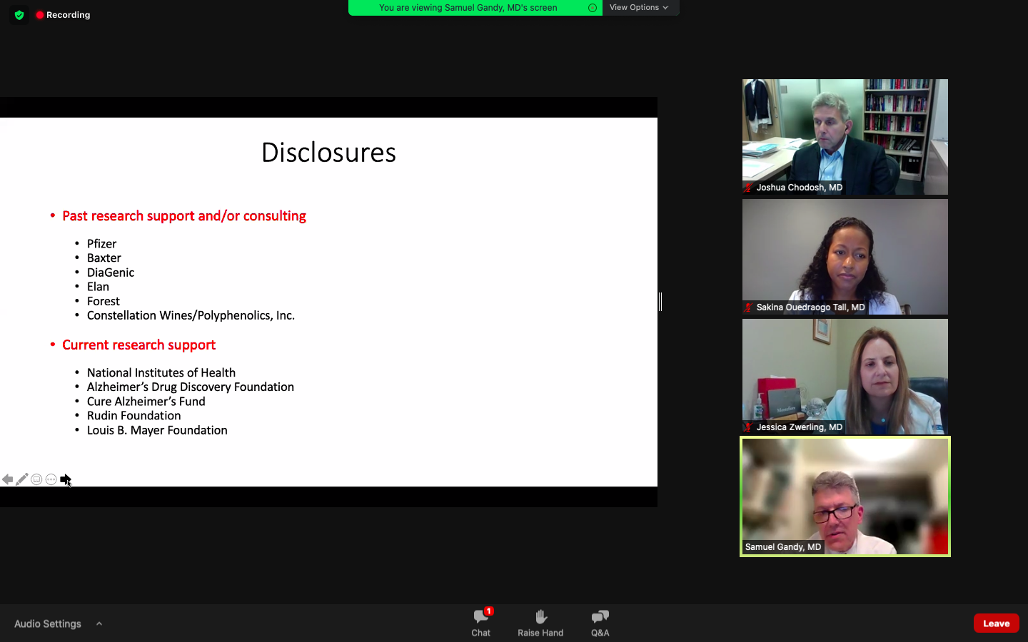1028x642 pixels.
Task: Click the "Past research support and/or consulting" heading
Action: pyautogui.click(x=184, y=216)
